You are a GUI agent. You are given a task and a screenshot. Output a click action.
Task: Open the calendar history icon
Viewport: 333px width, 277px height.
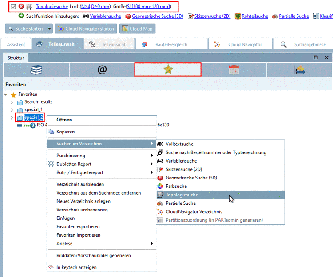234,70
